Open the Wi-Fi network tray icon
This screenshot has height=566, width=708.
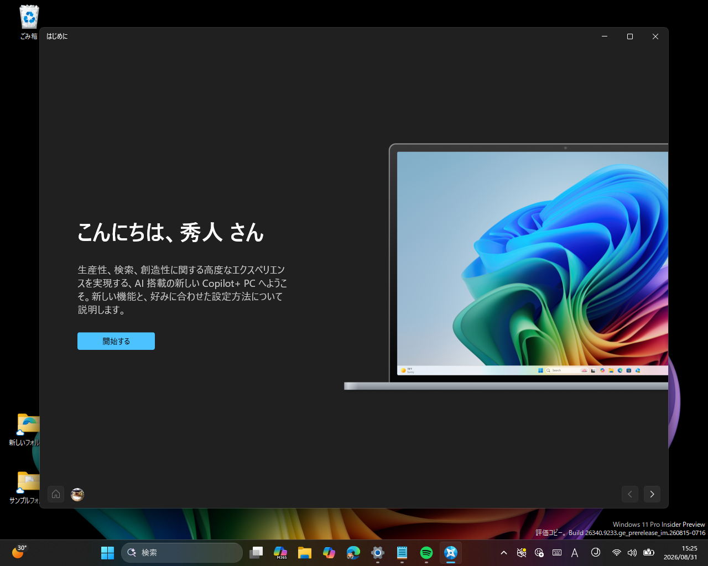coord(616,553)
